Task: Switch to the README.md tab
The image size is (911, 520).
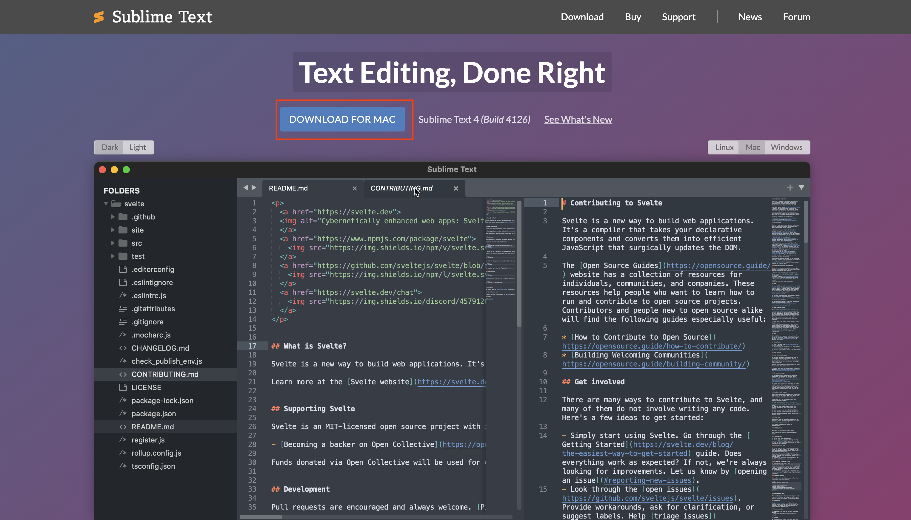Action: (288, 188)
